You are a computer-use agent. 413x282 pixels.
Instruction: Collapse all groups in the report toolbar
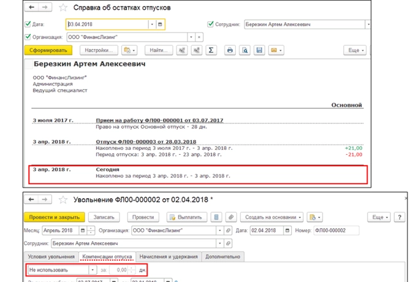click(x=182, y=50)
